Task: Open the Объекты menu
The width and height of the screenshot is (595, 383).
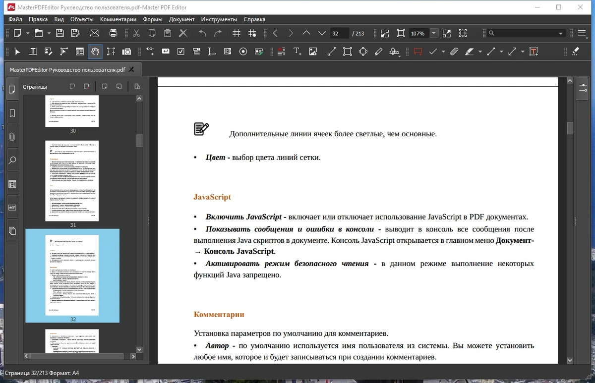Action: pos(82,19)
